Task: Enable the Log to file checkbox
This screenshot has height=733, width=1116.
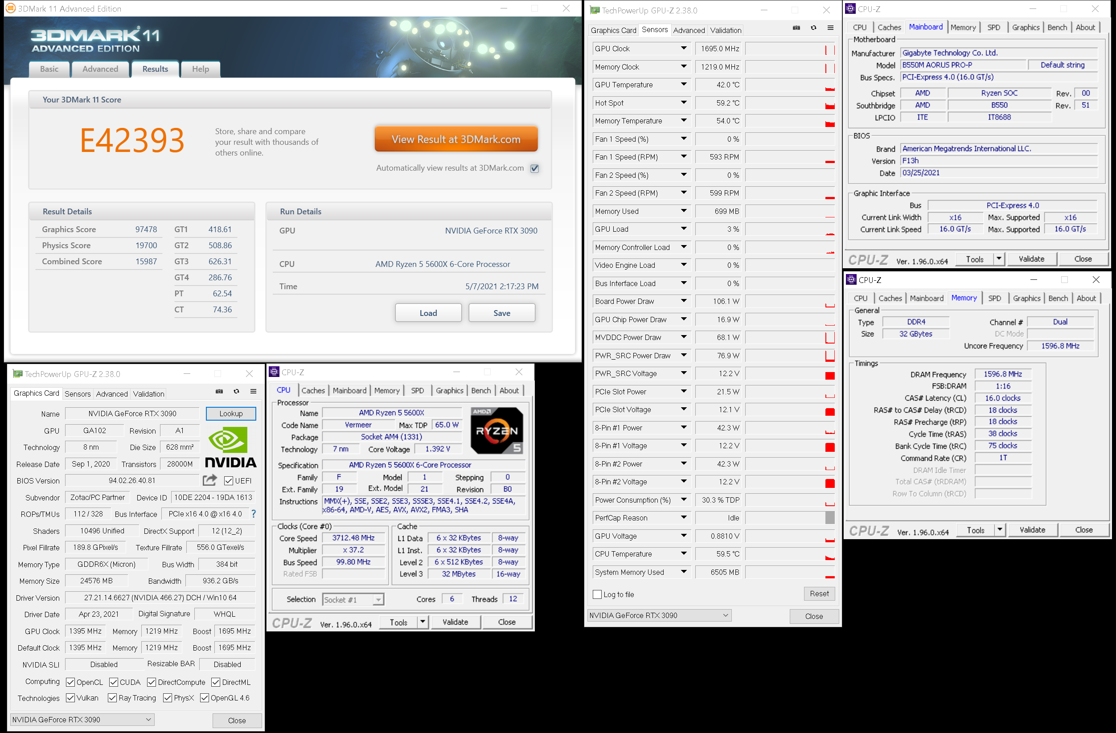Action: pyautogui.click(x=597, y=594)
